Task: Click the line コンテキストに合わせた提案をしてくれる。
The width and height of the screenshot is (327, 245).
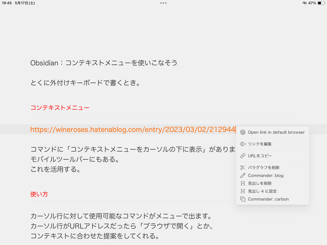Action: coord(95,236)
